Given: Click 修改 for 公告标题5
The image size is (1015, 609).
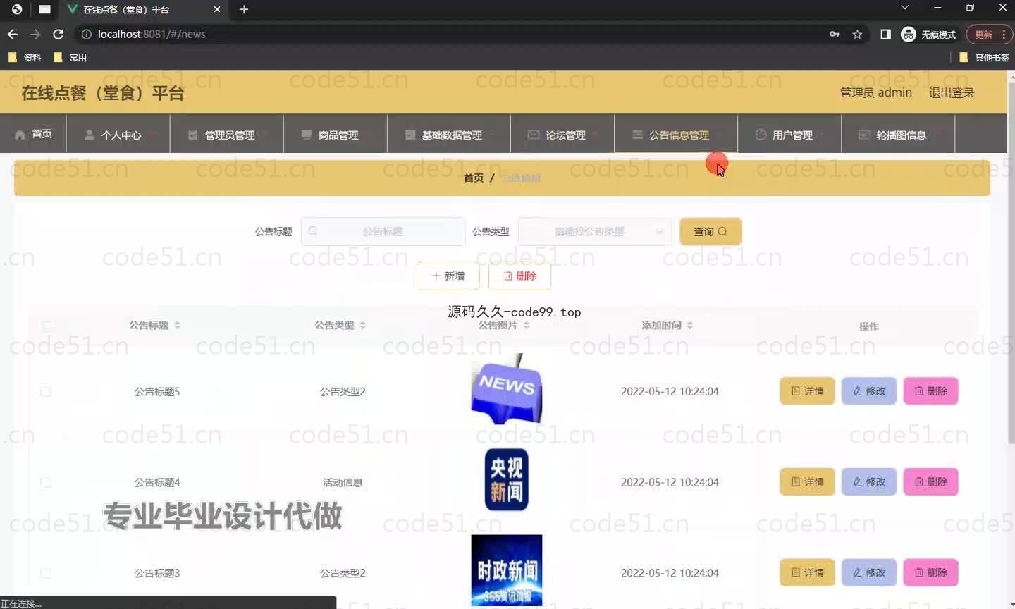Looking at the screenshot, I should tap(868, 390).
